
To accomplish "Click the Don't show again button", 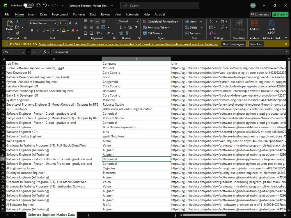I will tap(233, 44).
